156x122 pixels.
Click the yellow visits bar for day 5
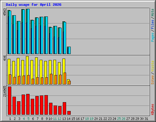tap(27, 66)
